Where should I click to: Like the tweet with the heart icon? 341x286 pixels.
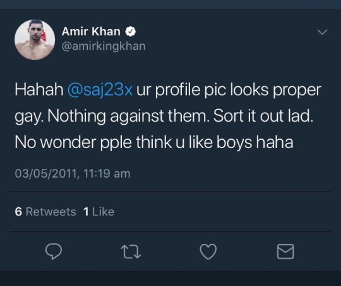click(x=208, y=251)
